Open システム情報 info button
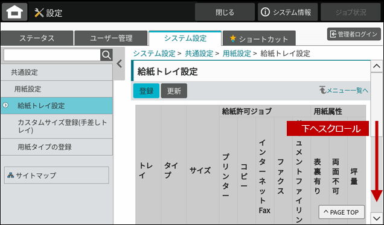384x225 pixels. click(287, 12)
